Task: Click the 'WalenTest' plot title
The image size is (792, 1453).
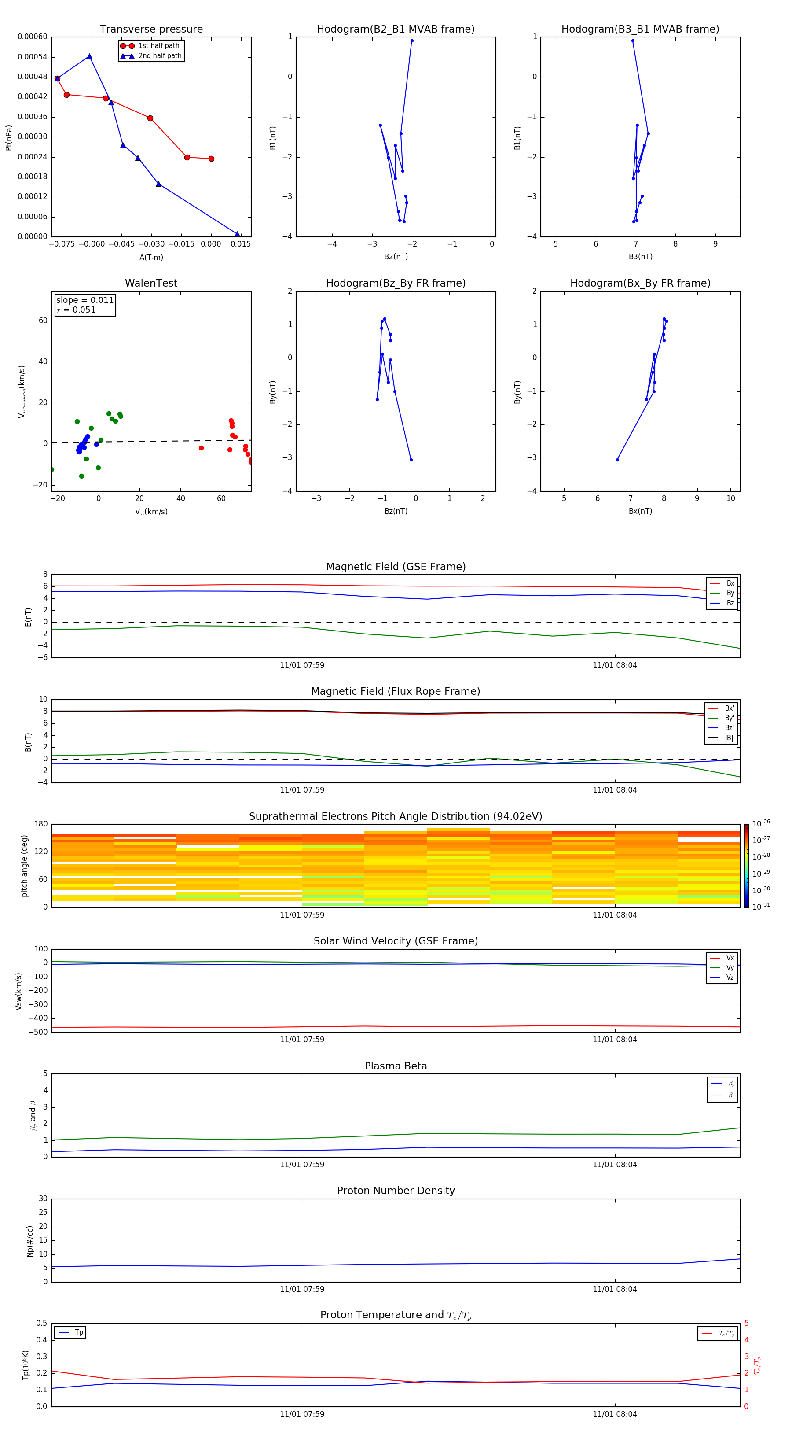Action: click(x=151, y=283)
